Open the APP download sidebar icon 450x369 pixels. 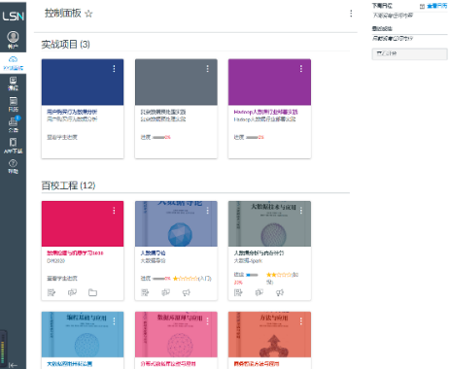[x=13, y=146]
